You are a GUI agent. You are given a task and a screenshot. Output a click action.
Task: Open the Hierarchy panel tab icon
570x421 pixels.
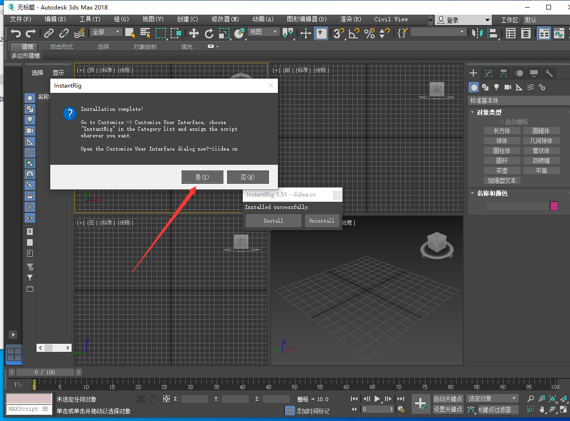click(504, 73)
